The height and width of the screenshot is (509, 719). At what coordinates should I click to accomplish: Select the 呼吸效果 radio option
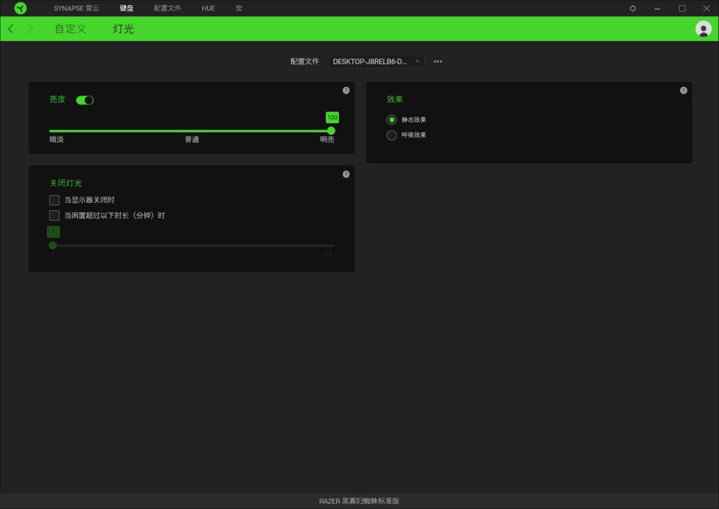(392, 135)
